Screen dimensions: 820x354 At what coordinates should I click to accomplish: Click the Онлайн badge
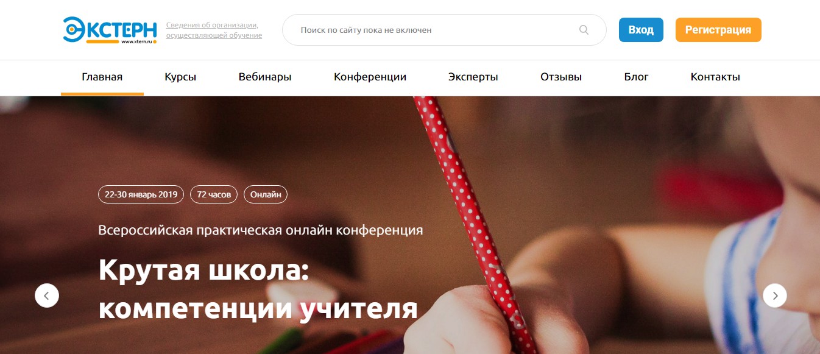pyautogui.click(x=266, y=195)
